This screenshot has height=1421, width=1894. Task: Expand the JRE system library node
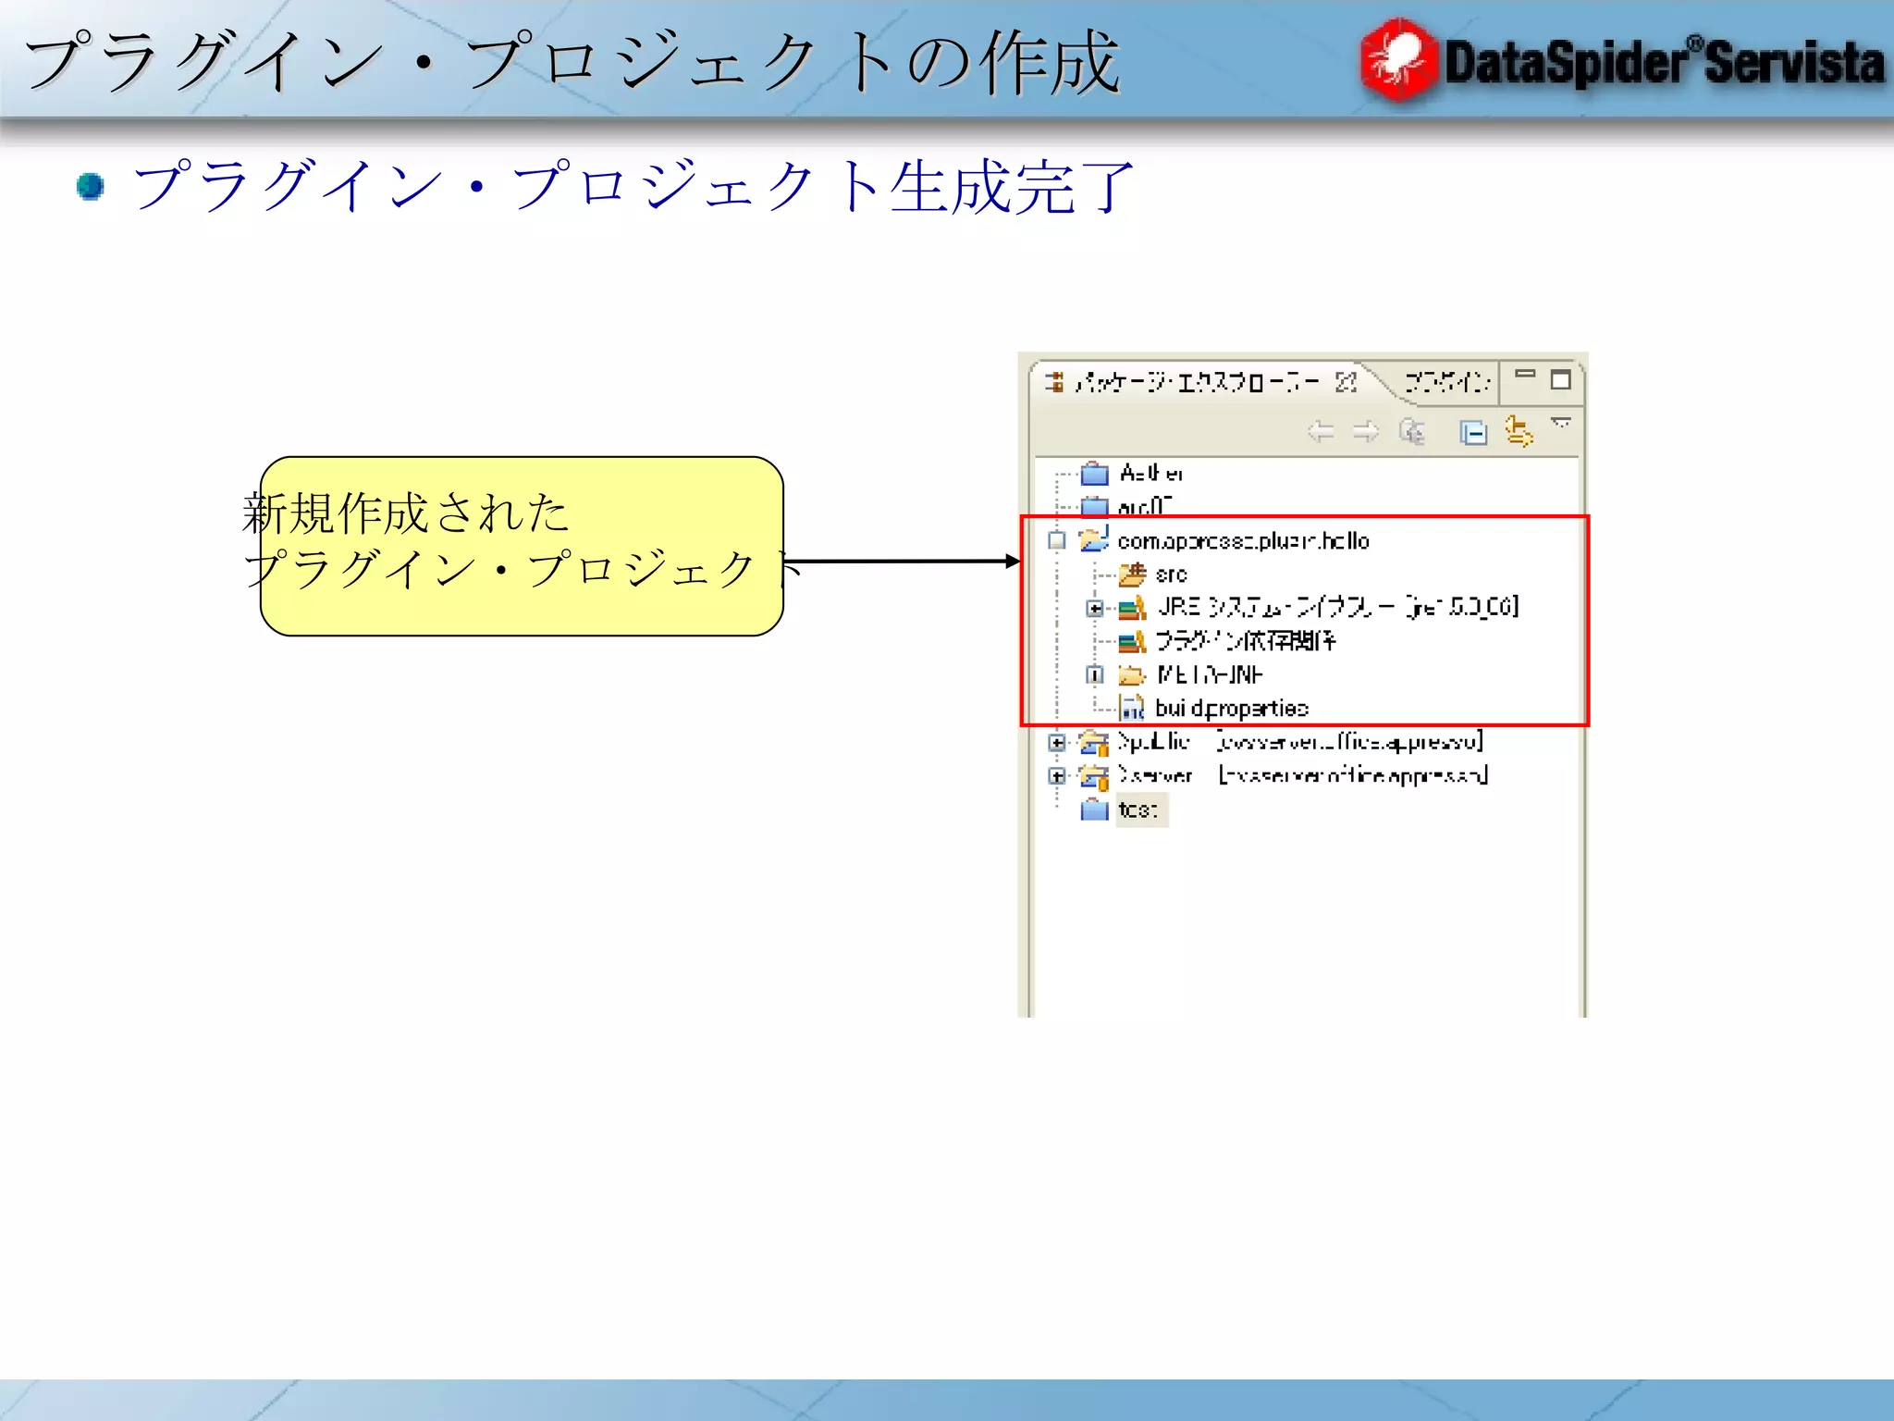[1095, 608]
